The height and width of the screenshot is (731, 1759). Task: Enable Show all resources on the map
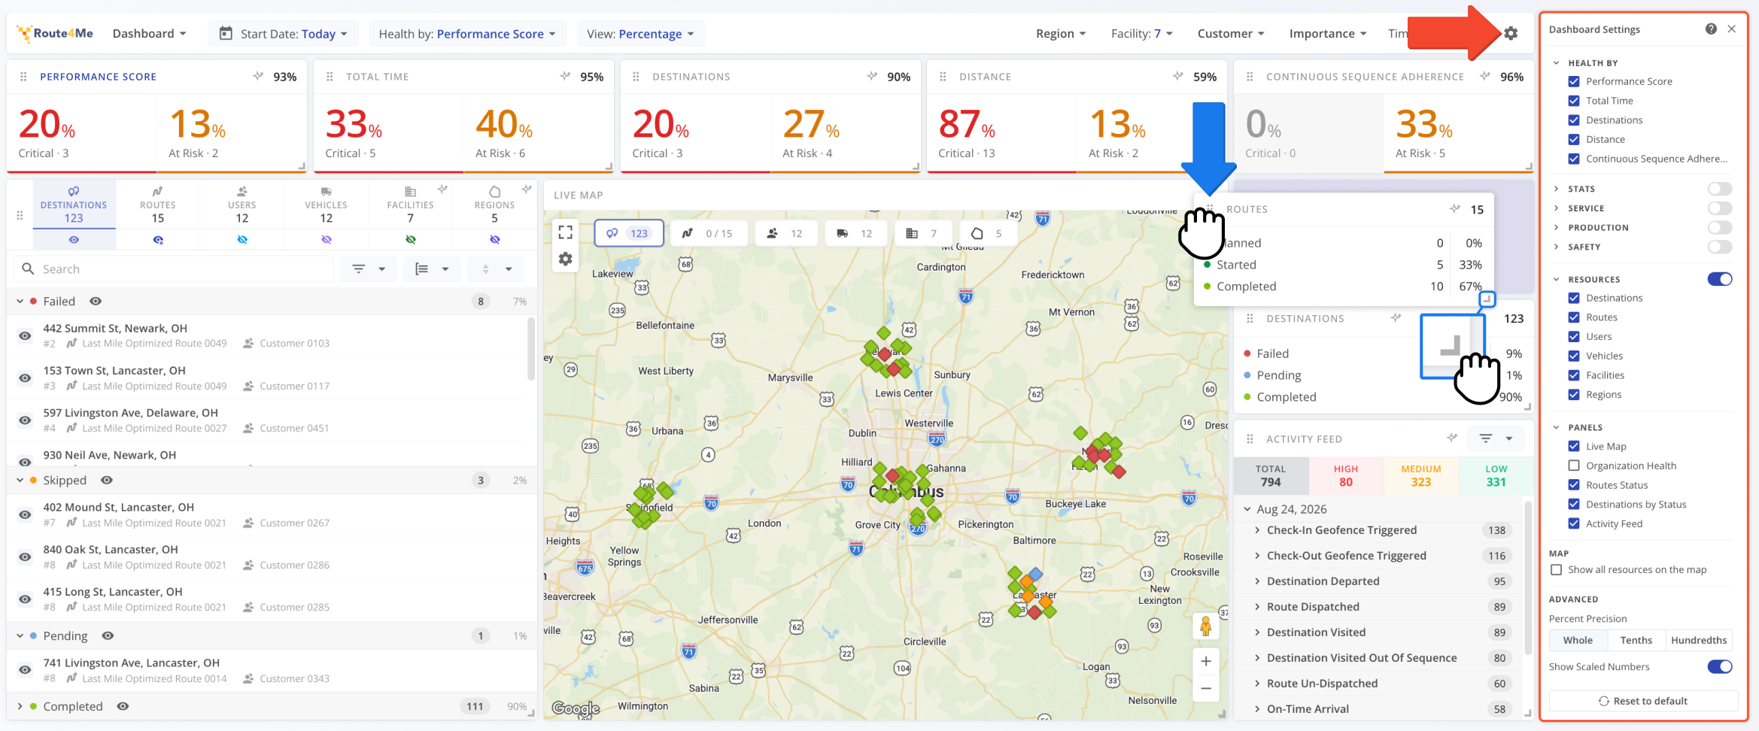[x=1557, y=570]
